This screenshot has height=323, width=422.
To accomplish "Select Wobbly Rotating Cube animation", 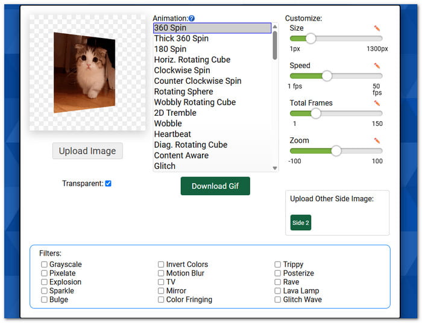I will (212, 102).
